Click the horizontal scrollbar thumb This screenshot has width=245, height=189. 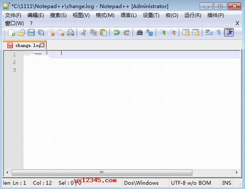[x=102, y=173]
